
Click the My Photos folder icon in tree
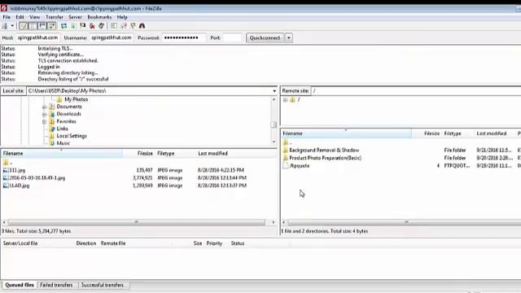[59, 99]
